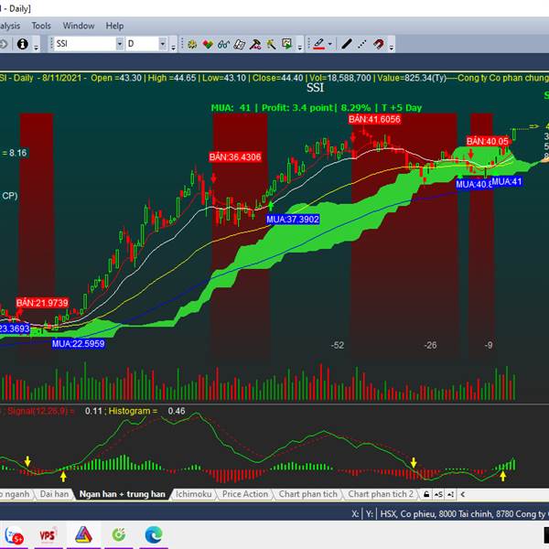
Task: Click the Profit 3.4 point summary line
Action: (x=317, y=108)
